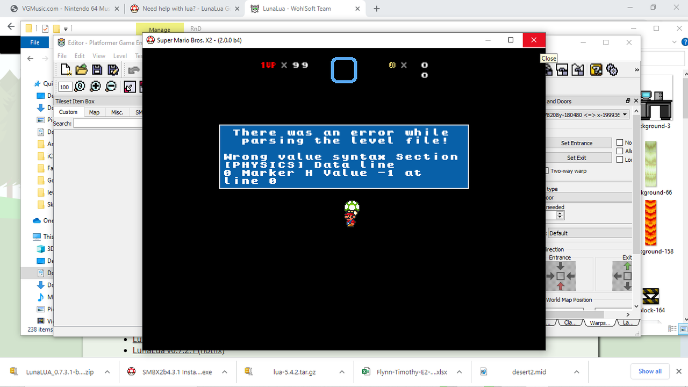Screen dimensions: 688x387
Task: Open options for LunaLUA zip download
Action: (x=107, y=371)
